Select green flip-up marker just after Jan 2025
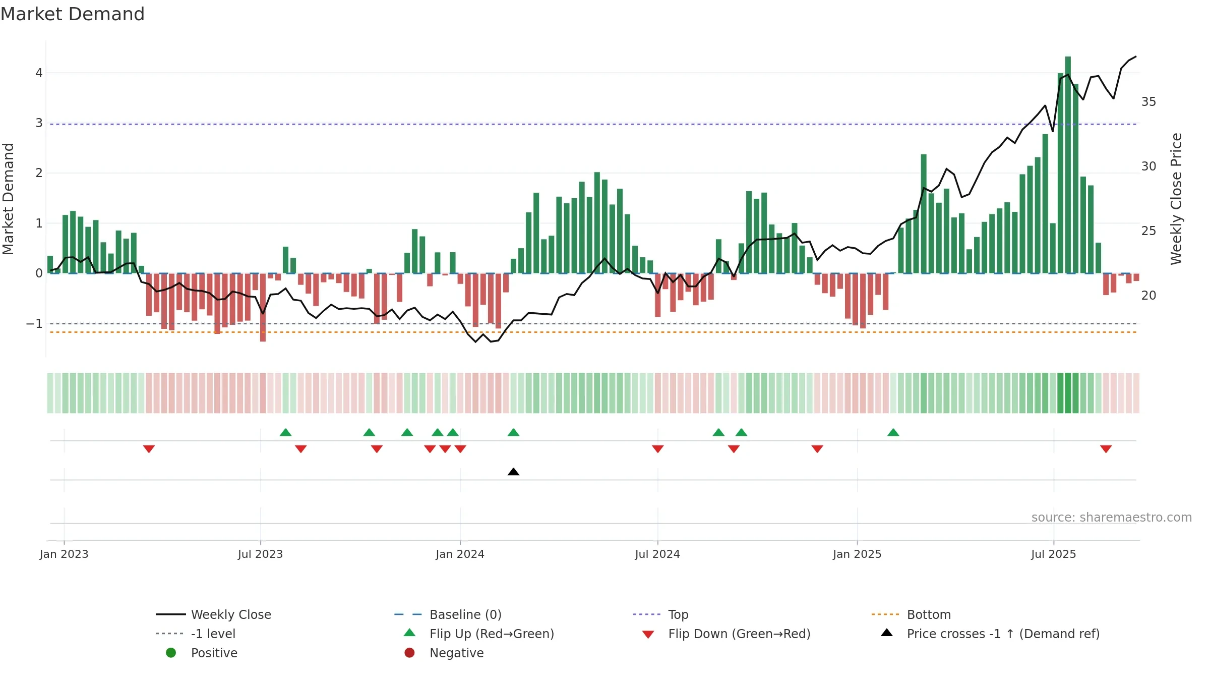The height and width of the screenshot is (681, 1210). [x=893, y=432]
